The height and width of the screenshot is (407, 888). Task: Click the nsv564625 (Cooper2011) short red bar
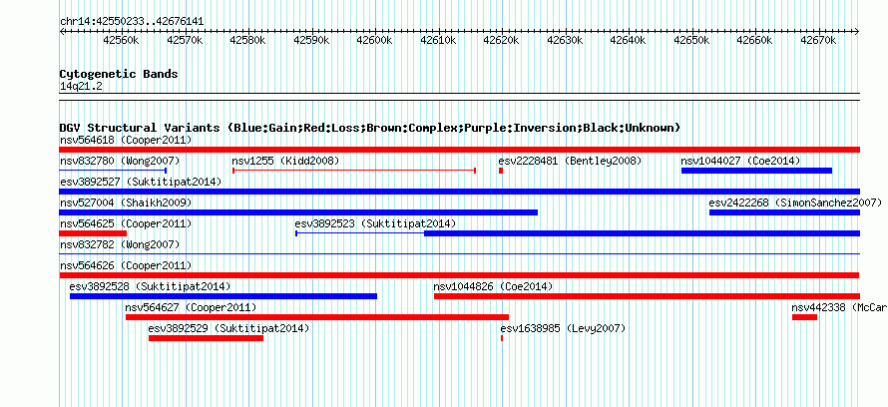[x=93, y=233]
